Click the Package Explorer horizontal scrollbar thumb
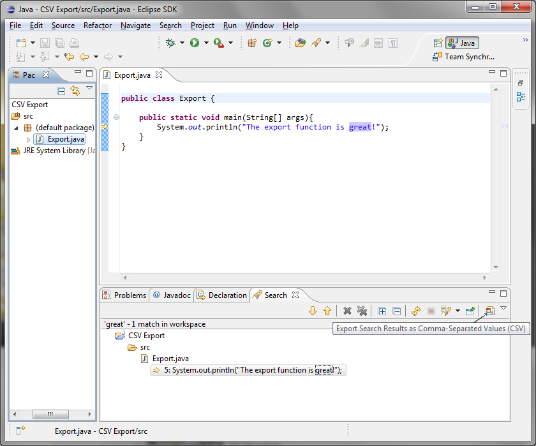Viewport: 536px width, 446px height. [x=50, y=414]
